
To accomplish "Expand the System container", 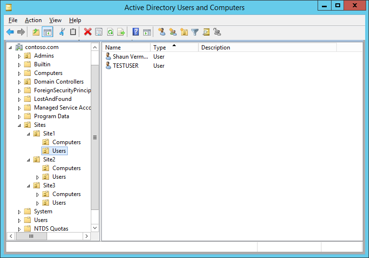I will pyautogui.click(x=19, y=212).
